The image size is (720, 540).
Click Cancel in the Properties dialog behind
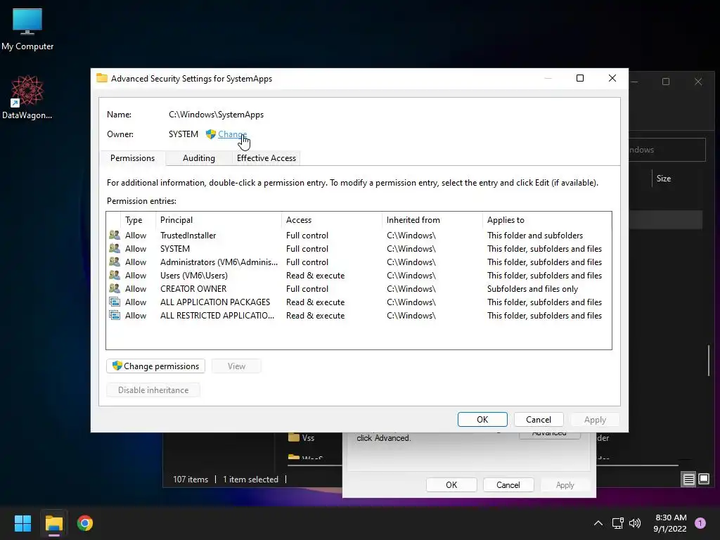508,485
